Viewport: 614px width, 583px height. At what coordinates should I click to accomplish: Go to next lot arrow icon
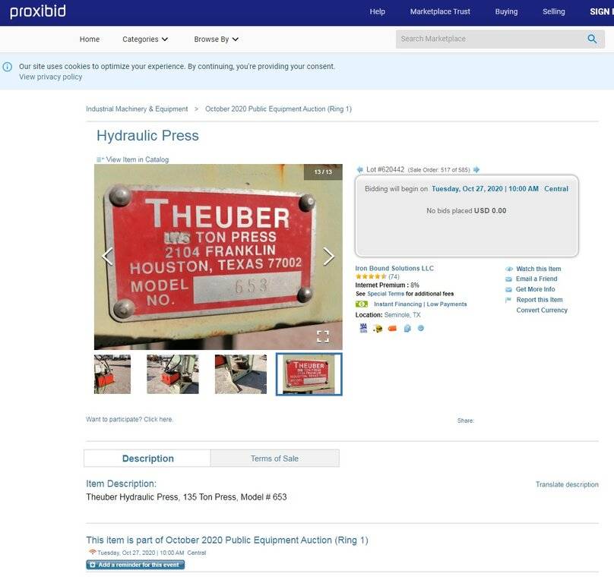[x=476, y=169]
